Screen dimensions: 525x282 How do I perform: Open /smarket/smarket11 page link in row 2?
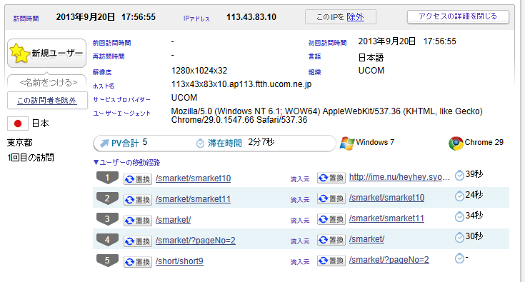click(x=193, y=199)
